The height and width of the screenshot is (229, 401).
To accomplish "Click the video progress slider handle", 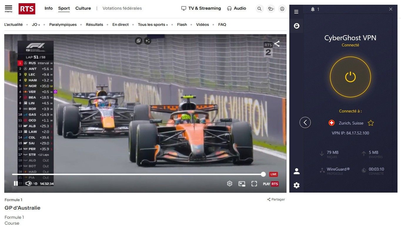I will pyautogui.click(x=263, y=174).
